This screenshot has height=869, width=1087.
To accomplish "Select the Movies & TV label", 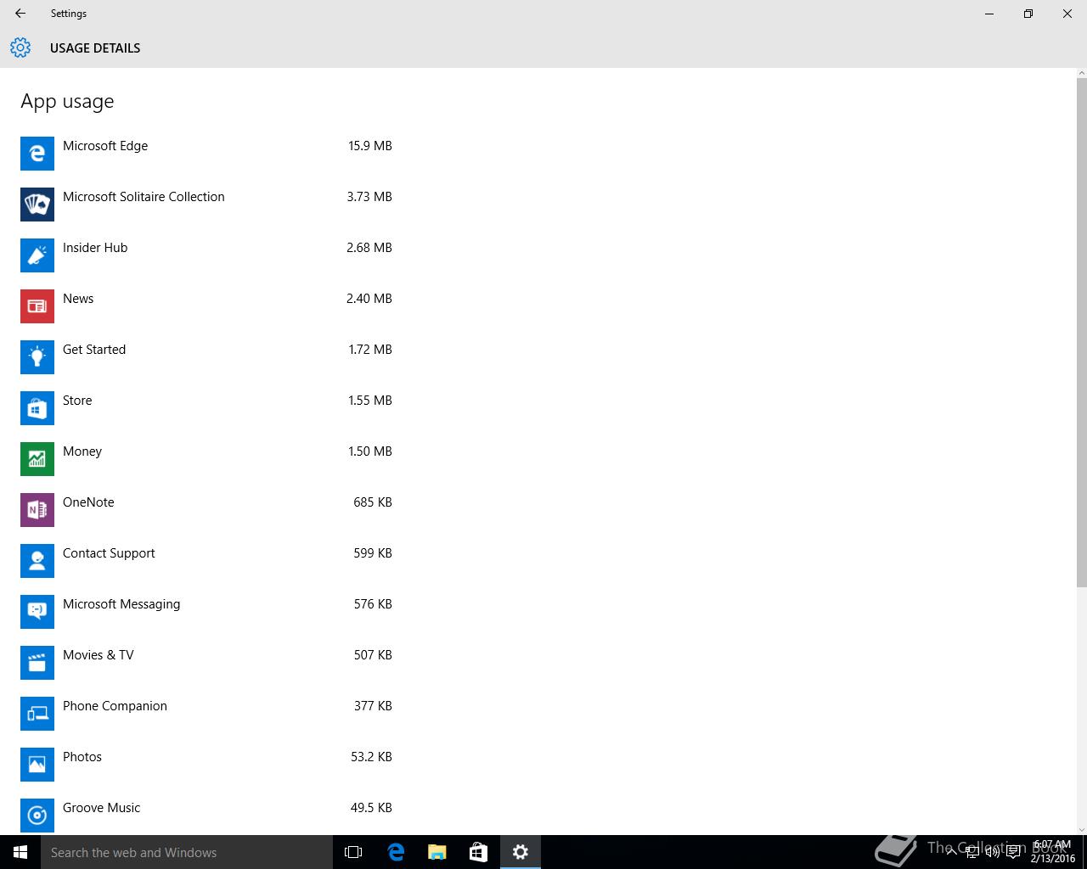I will point(99,655).
